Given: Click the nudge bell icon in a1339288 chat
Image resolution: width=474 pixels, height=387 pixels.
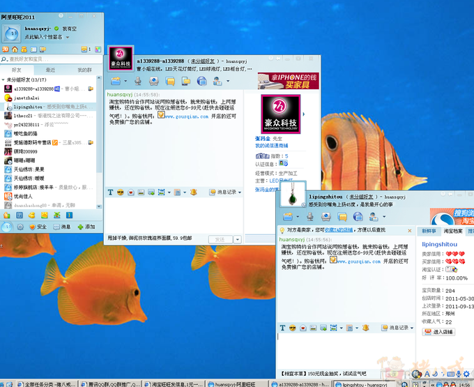Looking at the screenshot, I should pos(194,192).
